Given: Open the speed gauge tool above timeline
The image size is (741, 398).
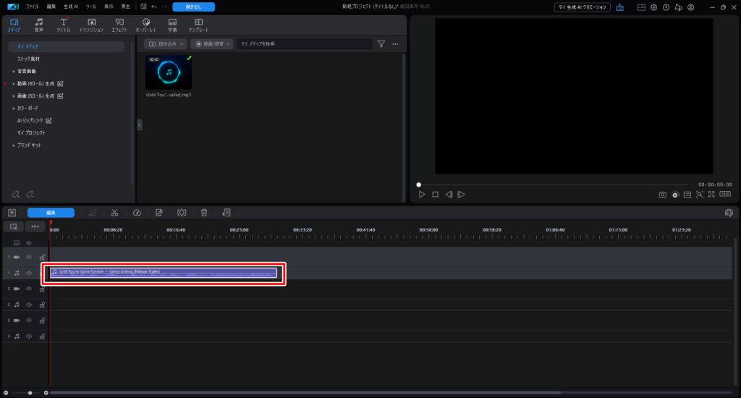Looking at the screenshot, I should [137, 213].
